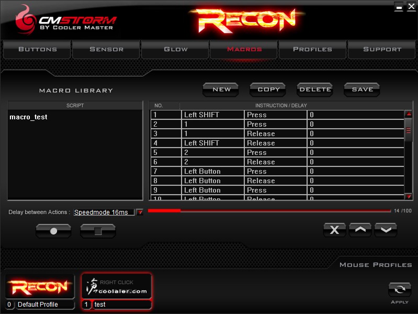Switch to the Sensor tab

point(106,49)
